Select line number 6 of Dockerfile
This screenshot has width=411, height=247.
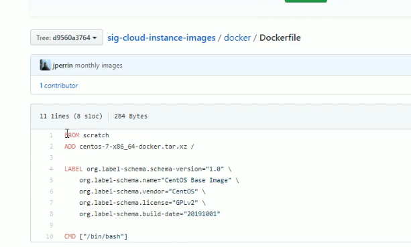[x=51, y=191]
